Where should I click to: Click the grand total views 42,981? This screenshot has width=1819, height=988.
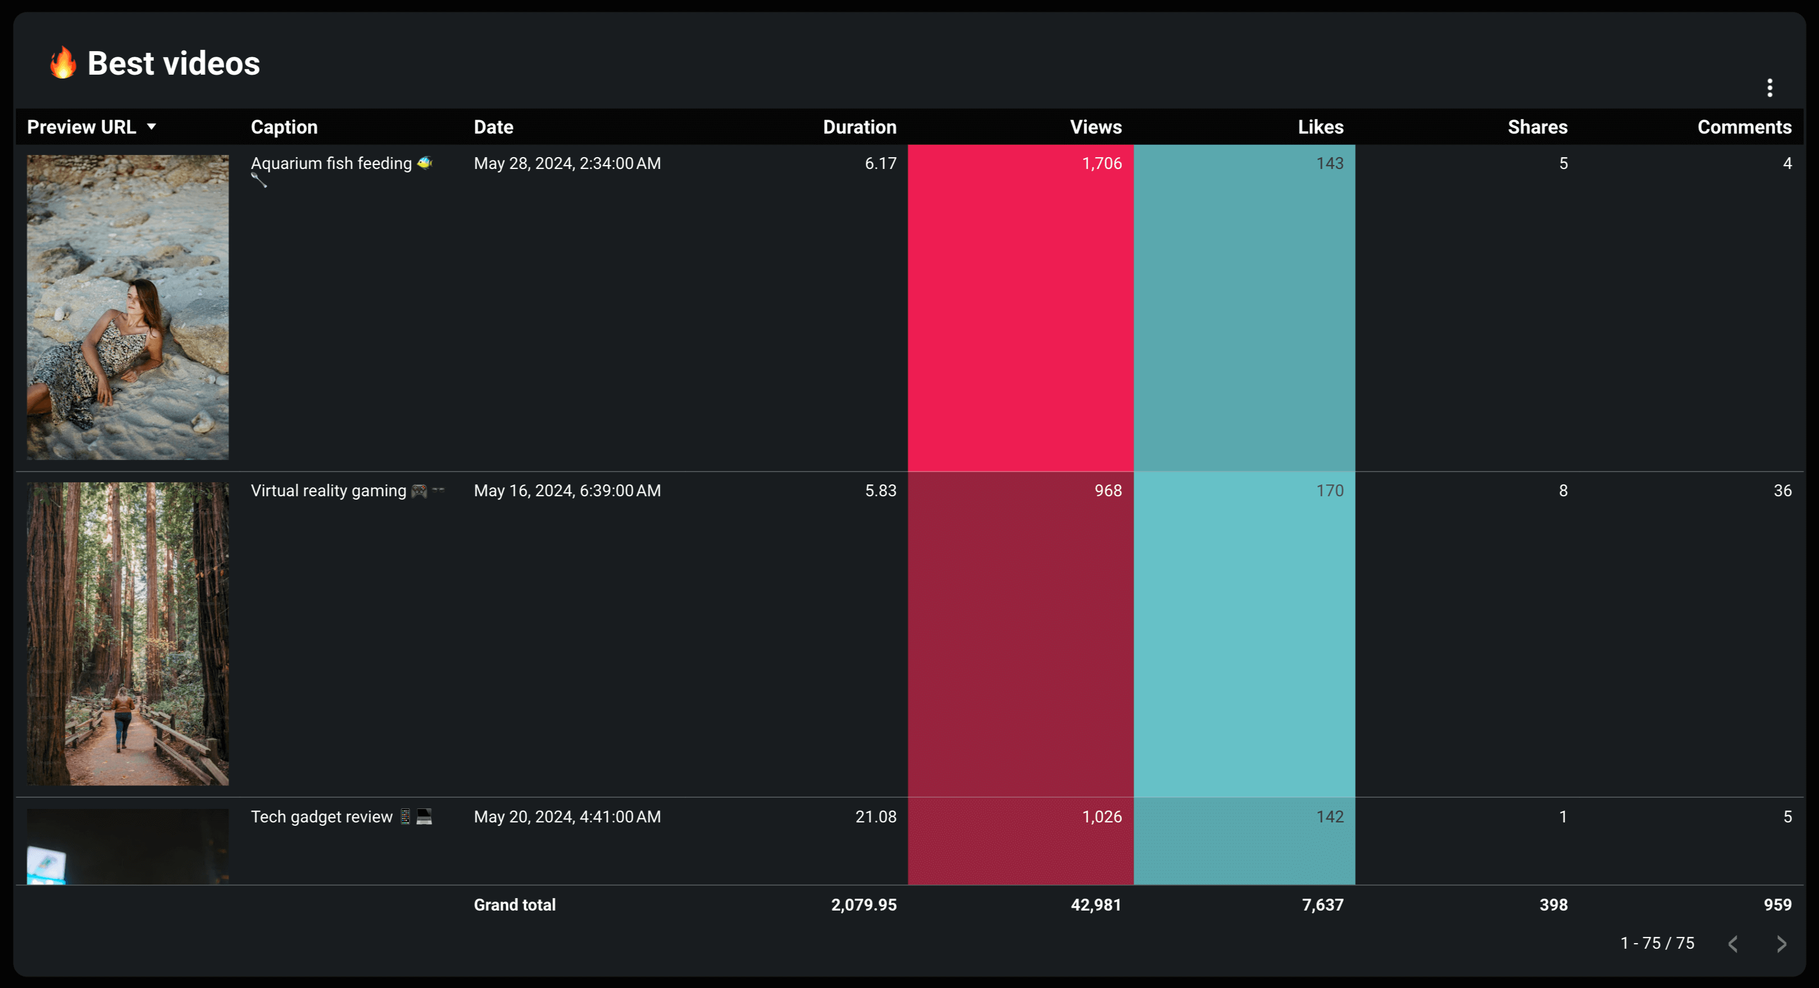pos(1095,905)
